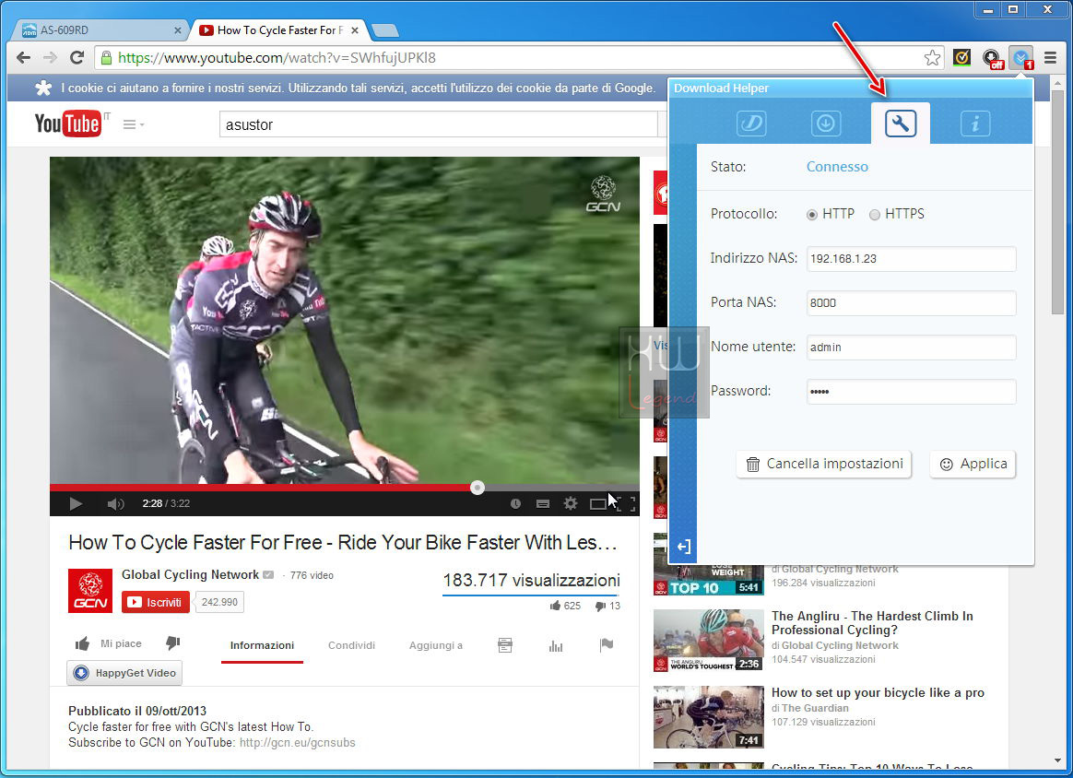This screenshot has height=778, width=1073.
Task: Click the Mi piace thumbs up button
Action: tap(109, 644)
